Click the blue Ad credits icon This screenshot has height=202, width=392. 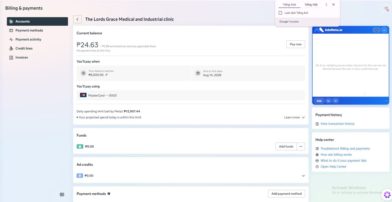[80, 176]
